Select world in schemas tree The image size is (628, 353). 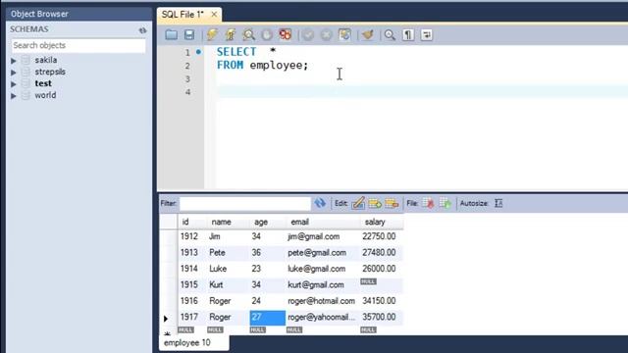(x=45, y=96)
